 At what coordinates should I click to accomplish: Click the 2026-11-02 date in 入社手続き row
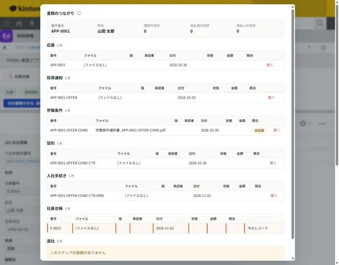[202, 195]
